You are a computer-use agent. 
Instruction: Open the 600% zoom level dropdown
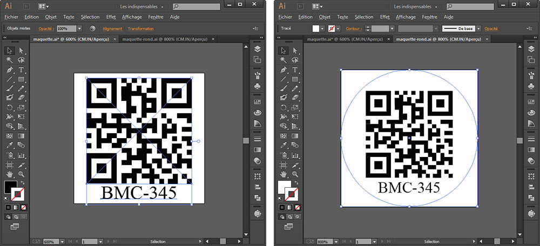click(x=62, y=242)
